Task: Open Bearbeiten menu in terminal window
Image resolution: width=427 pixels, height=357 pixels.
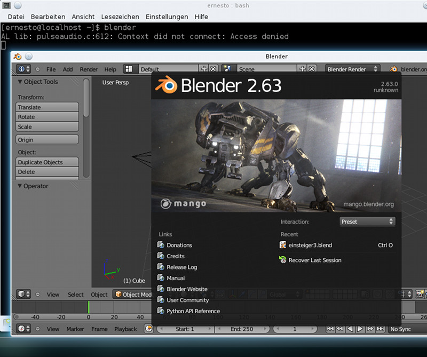Action: [48, 17]
